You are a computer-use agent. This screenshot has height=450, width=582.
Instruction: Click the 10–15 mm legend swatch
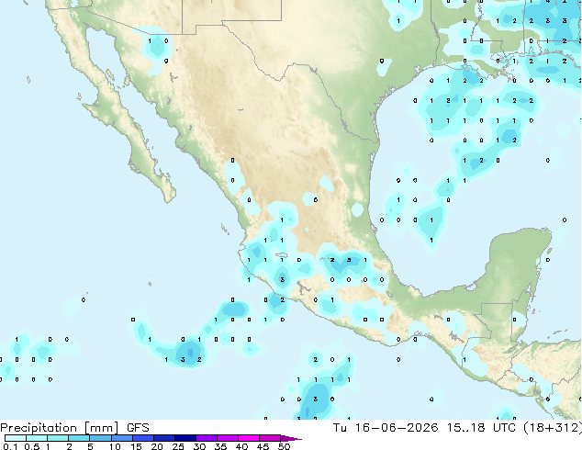click(121, 438)
